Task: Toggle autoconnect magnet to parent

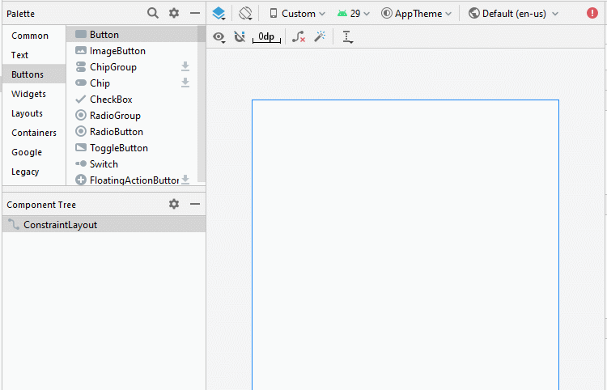Action: (239, 37)
